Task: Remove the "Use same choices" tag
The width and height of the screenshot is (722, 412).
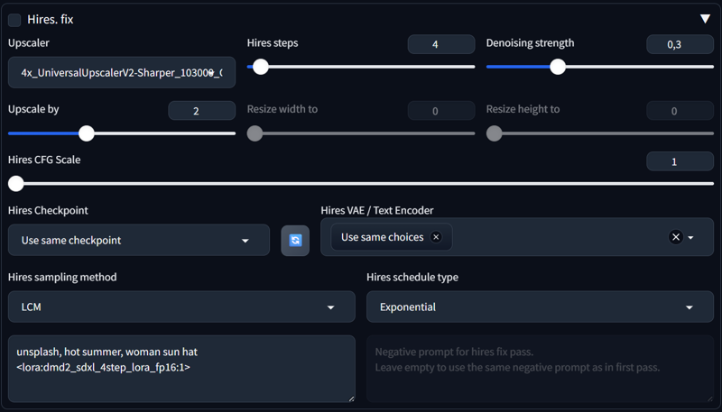Action: 436,237
